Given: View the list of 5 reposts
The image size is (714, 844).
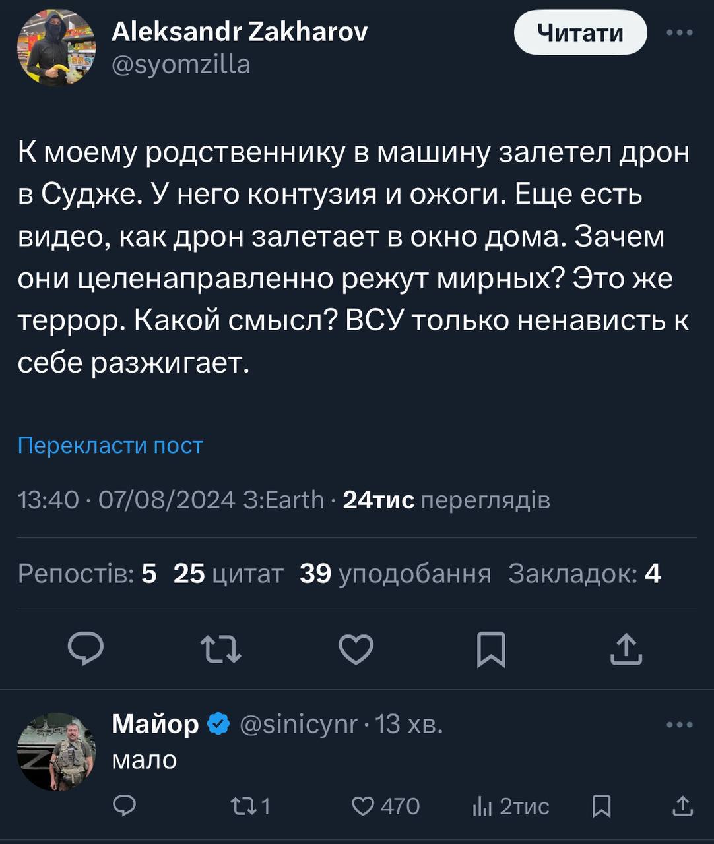Looking at the screenshot, I should [x=87, y=574].
